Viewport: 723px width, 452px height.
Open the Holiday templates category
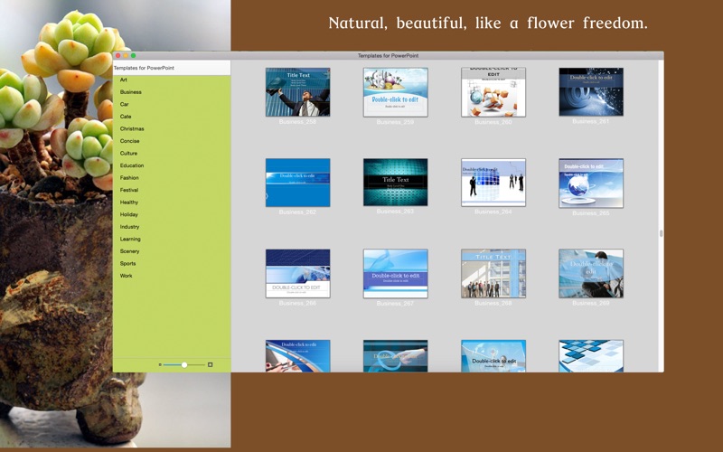[129, 214]
